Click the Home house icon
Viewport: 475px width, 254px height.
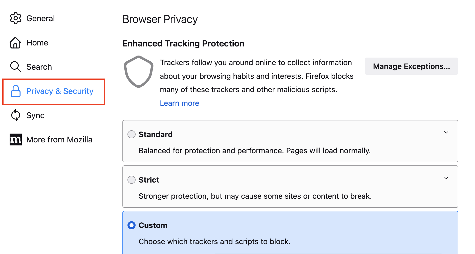tap(15, 43)
